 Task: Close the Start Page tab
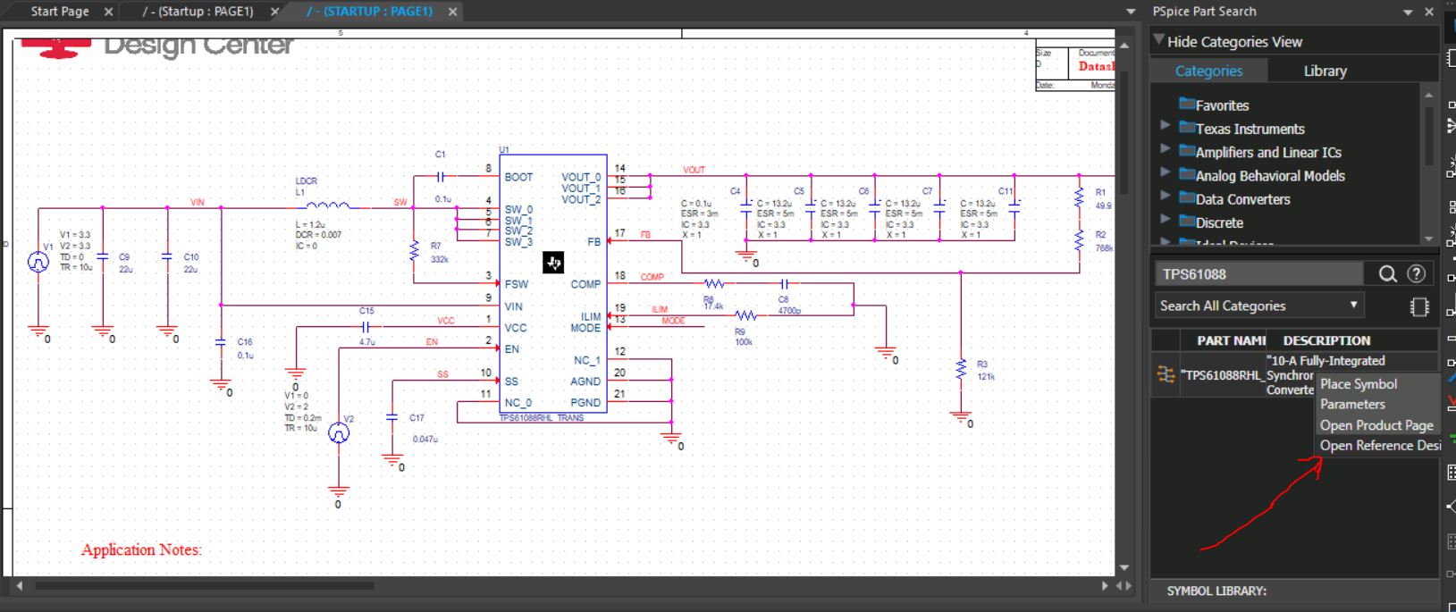(109, 12)
